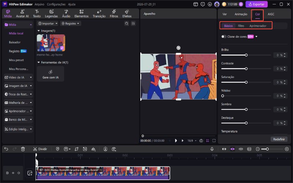Click the user avatar icon in title bar

click(x=217, y=4)
